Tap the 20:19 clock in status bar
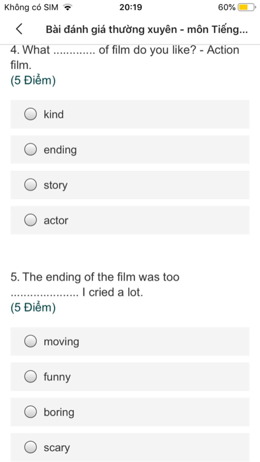The height and width of the screenshot is (462, 260). tap(131, 7)
